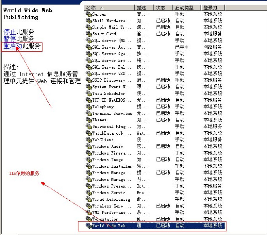Click Ena... description of Windows Servic...
The height and width of the screenshot is (235, 267).
tap(143, 192)
